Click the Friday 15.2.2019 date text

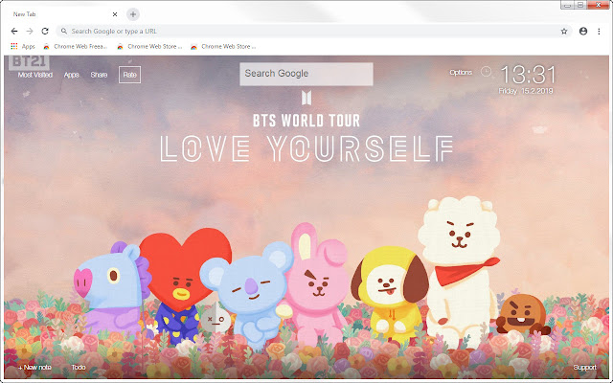pos(526,91)
